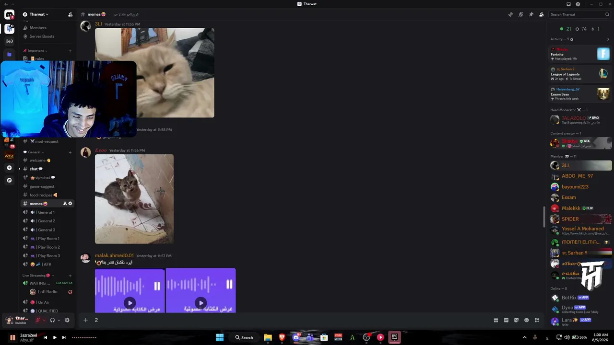
Task: Open the Epic Games taskbar icon
Action: [x=394, y=337]
